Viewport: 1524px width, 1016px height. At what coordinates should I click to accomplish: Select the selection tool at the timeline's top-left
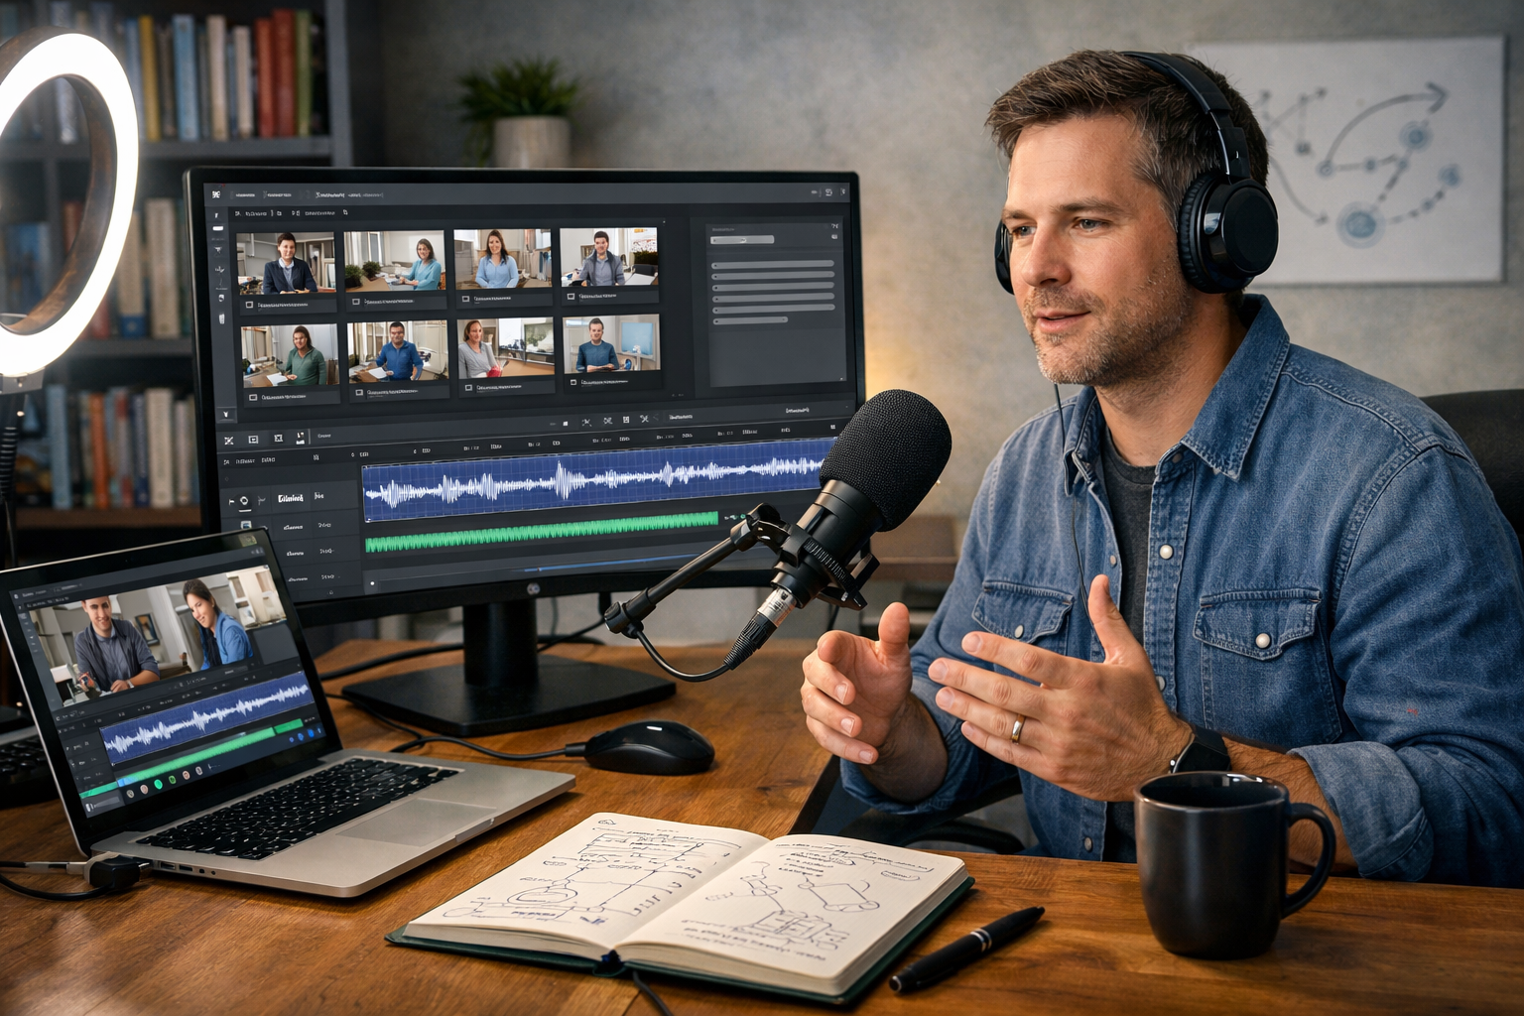(x=229, y=440)
